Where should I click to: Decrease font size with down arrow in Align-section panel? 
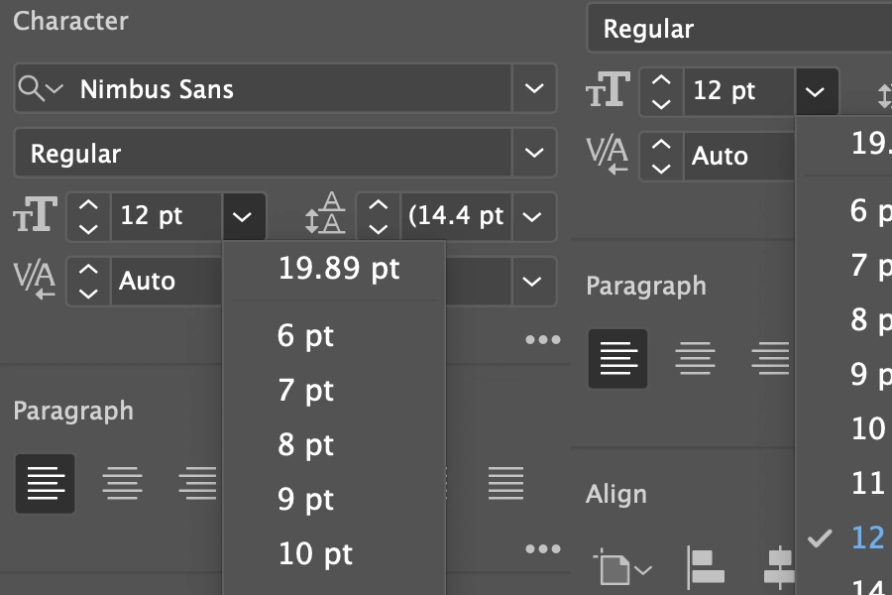pyautogui.click(x=660, y=104)
